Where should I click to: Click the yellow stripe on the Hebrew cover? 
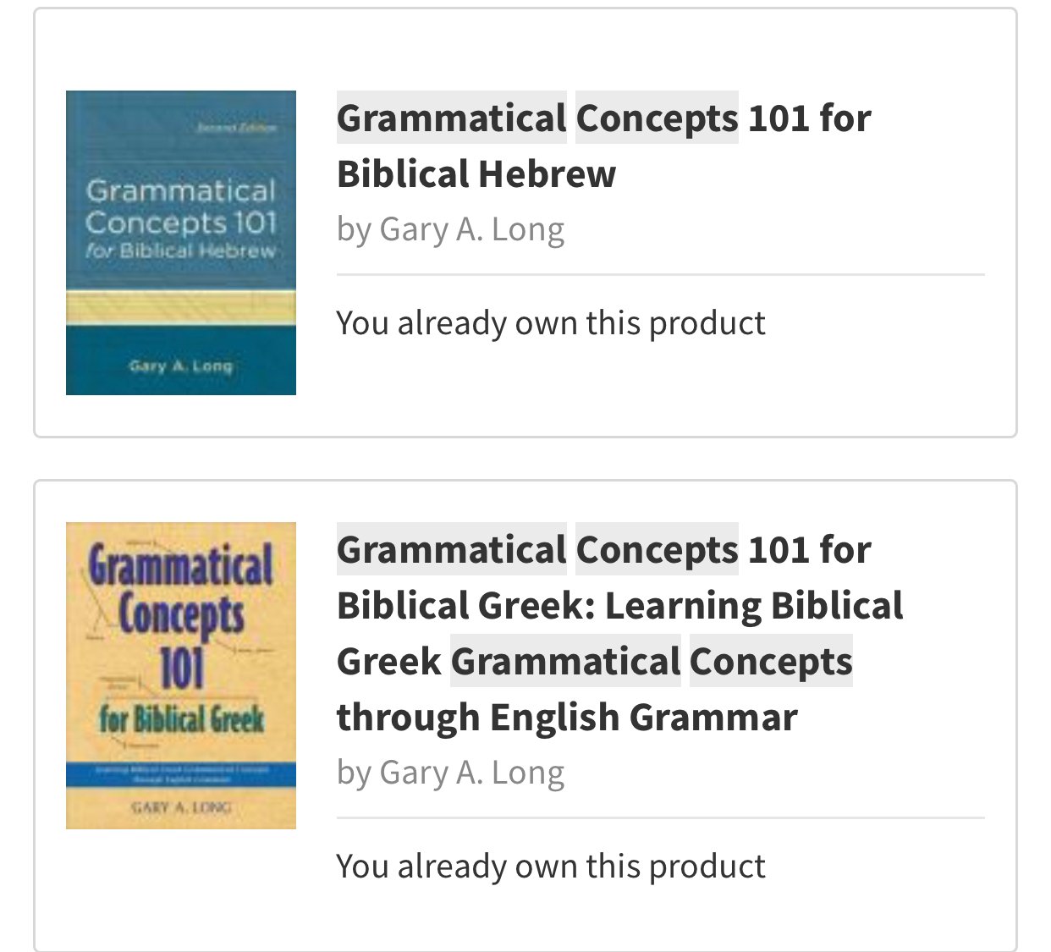(181, 307)
